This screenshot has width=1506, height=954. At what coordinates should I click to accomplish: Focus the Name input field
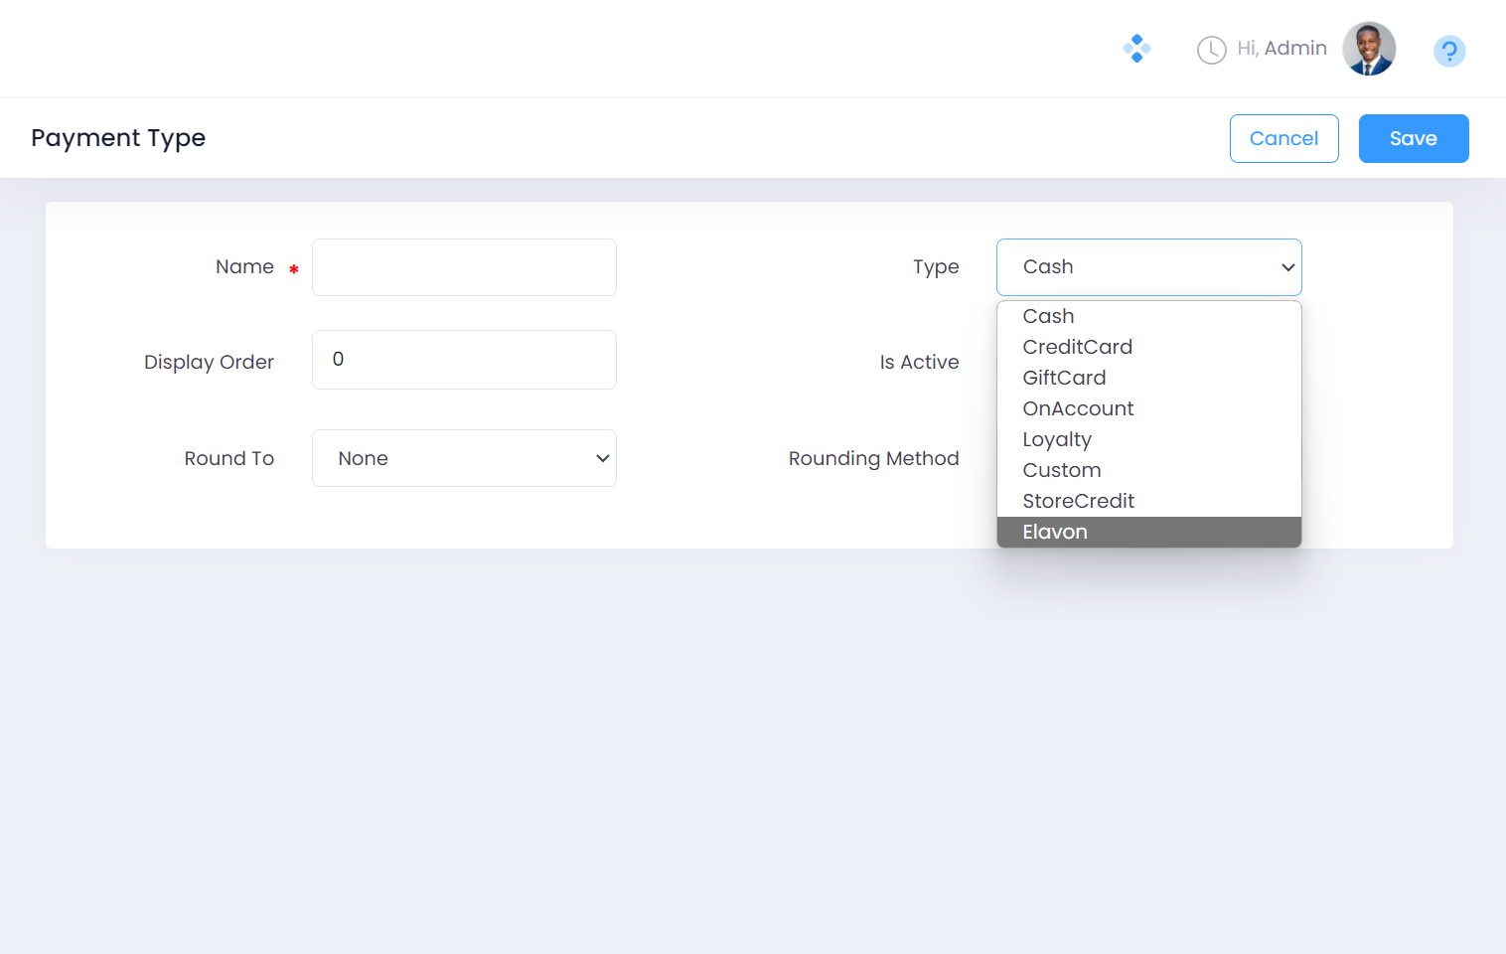pos(464,267)
